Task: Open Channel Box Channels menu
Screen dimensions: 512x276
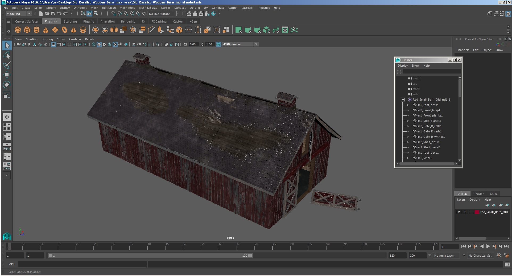Action: coord(463,50)
